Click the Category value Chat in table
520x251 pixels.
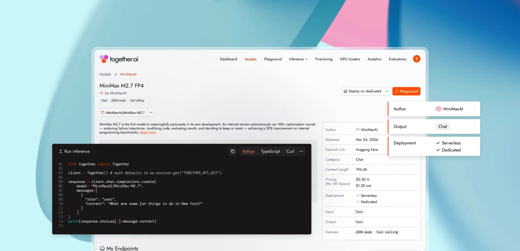coord(359,160)
